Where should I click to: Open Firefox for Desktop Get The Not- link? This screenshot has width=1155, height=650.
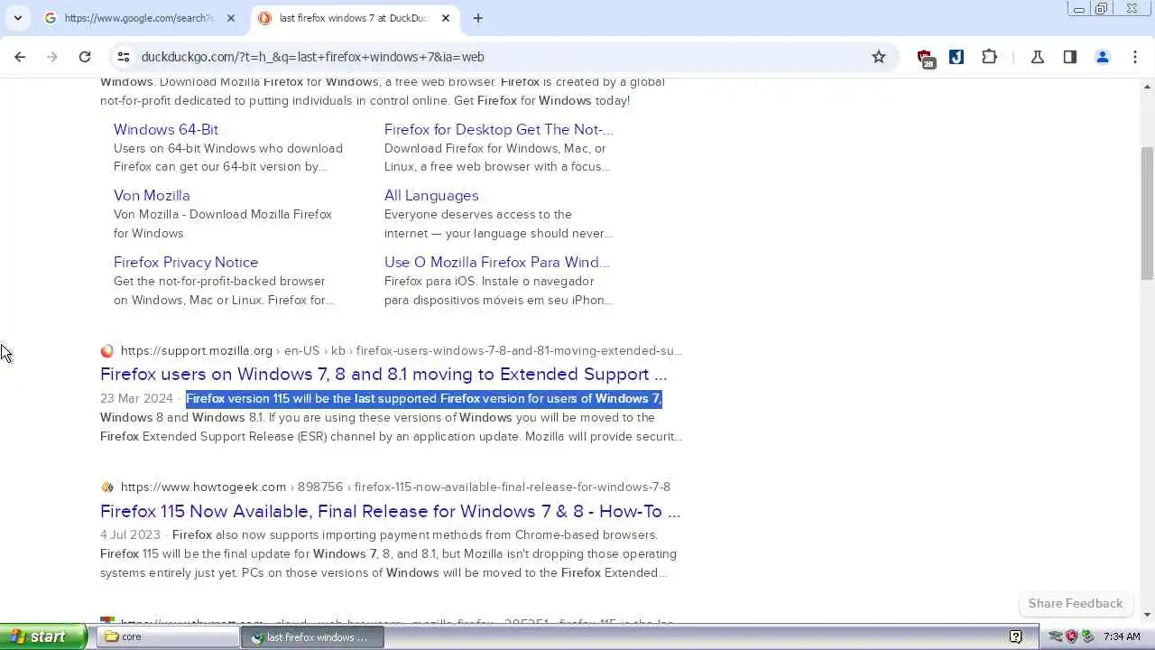tap(498, 129)
